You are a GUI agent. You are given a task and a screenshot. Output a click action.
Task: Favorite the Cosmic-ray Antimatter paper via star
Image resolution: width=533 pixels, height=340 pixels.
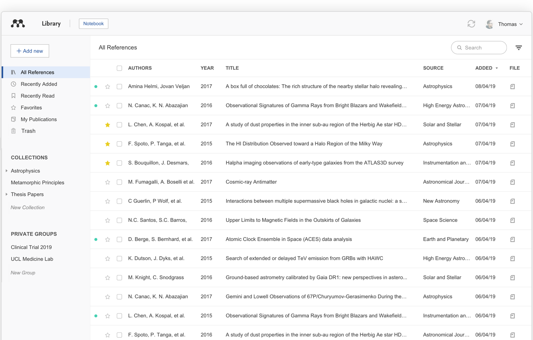tap(107, 182)
